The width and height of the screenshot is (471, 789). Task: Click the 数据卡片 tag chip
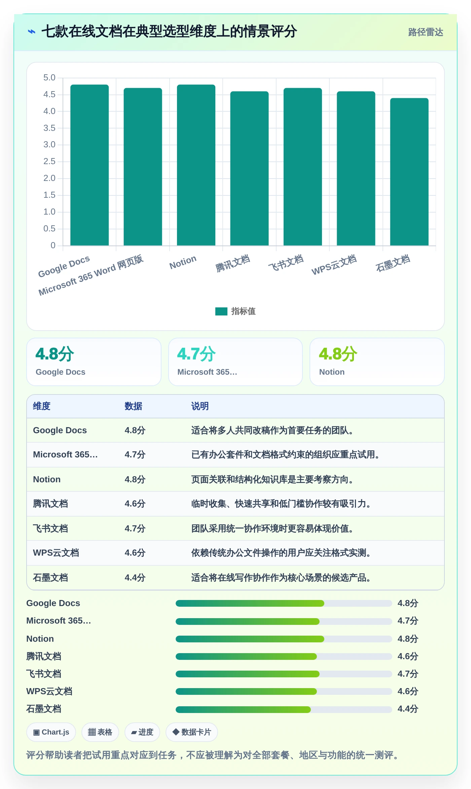pos(192,732)
